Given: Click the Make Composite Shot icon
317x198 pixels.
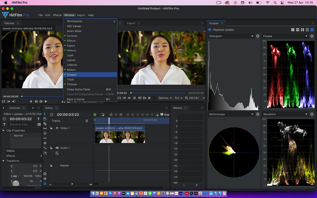Looking at the screenshot, I should [x=103, y=115].
